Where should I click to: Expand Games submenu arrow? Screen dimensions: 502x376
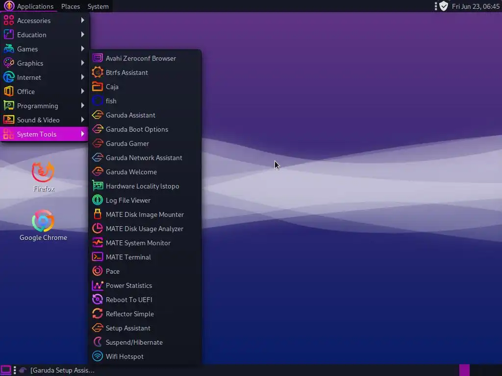point(82,48)
